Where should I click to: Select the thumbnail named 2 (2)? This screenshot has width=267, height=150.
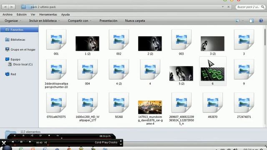coord(150,43)
